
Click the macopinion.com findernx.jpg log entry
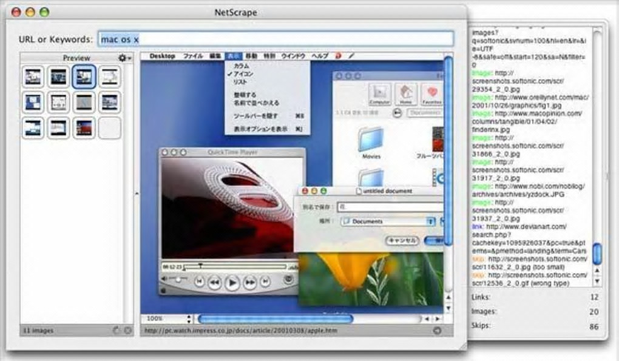point(527,121)
